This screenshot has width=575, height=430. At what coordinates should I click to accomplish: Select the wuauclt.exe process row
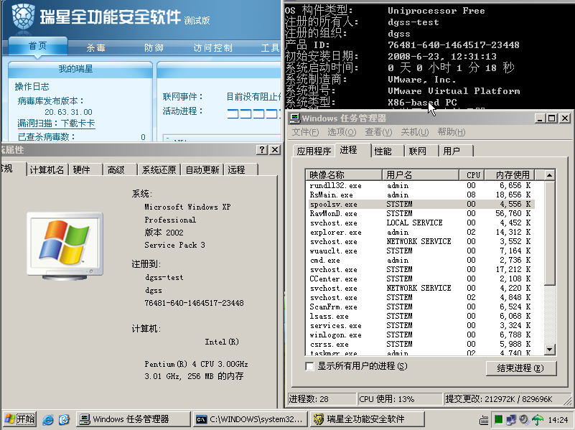click(x=420, y=251)
